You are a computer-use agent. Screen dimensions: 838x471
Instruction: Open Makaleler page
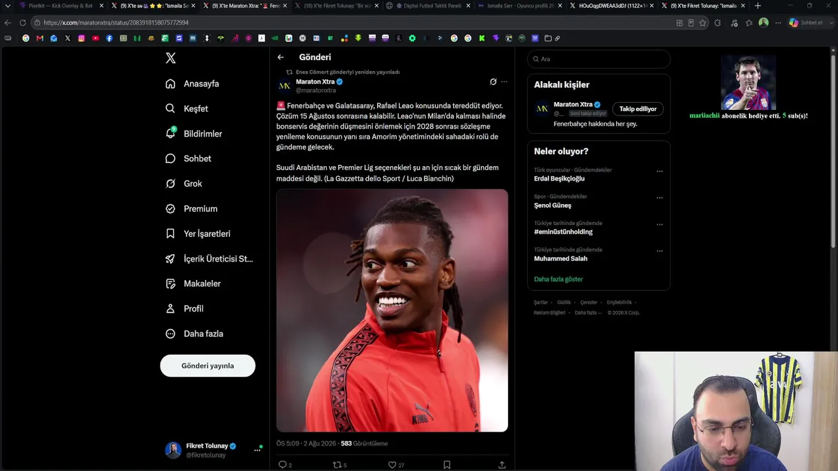pyautogui.click(x=193, y=283)
